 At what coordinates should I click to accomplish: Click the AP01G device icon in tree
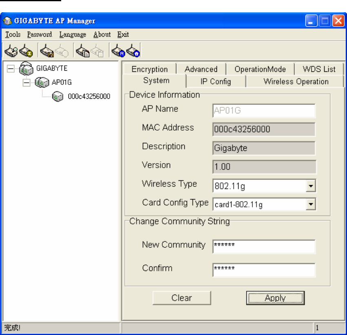click(x=42, y=82)
